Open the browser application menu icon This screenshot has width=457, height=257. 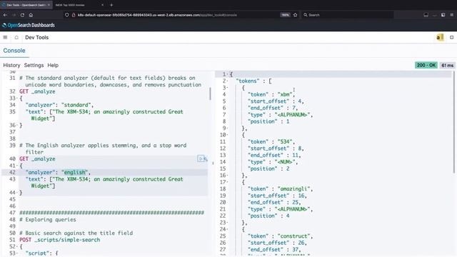tap(451, 15)
